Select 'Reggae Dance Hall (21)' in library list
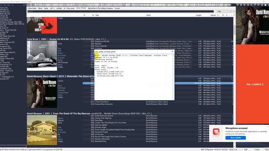 pyautogui.click(x=7, y=52)
